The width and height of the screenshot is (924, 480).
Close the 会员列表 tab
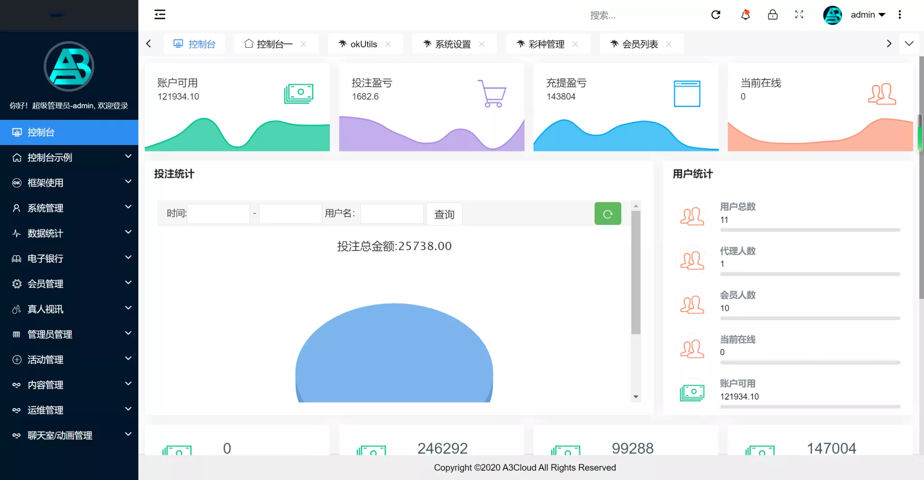click(670, 44)
